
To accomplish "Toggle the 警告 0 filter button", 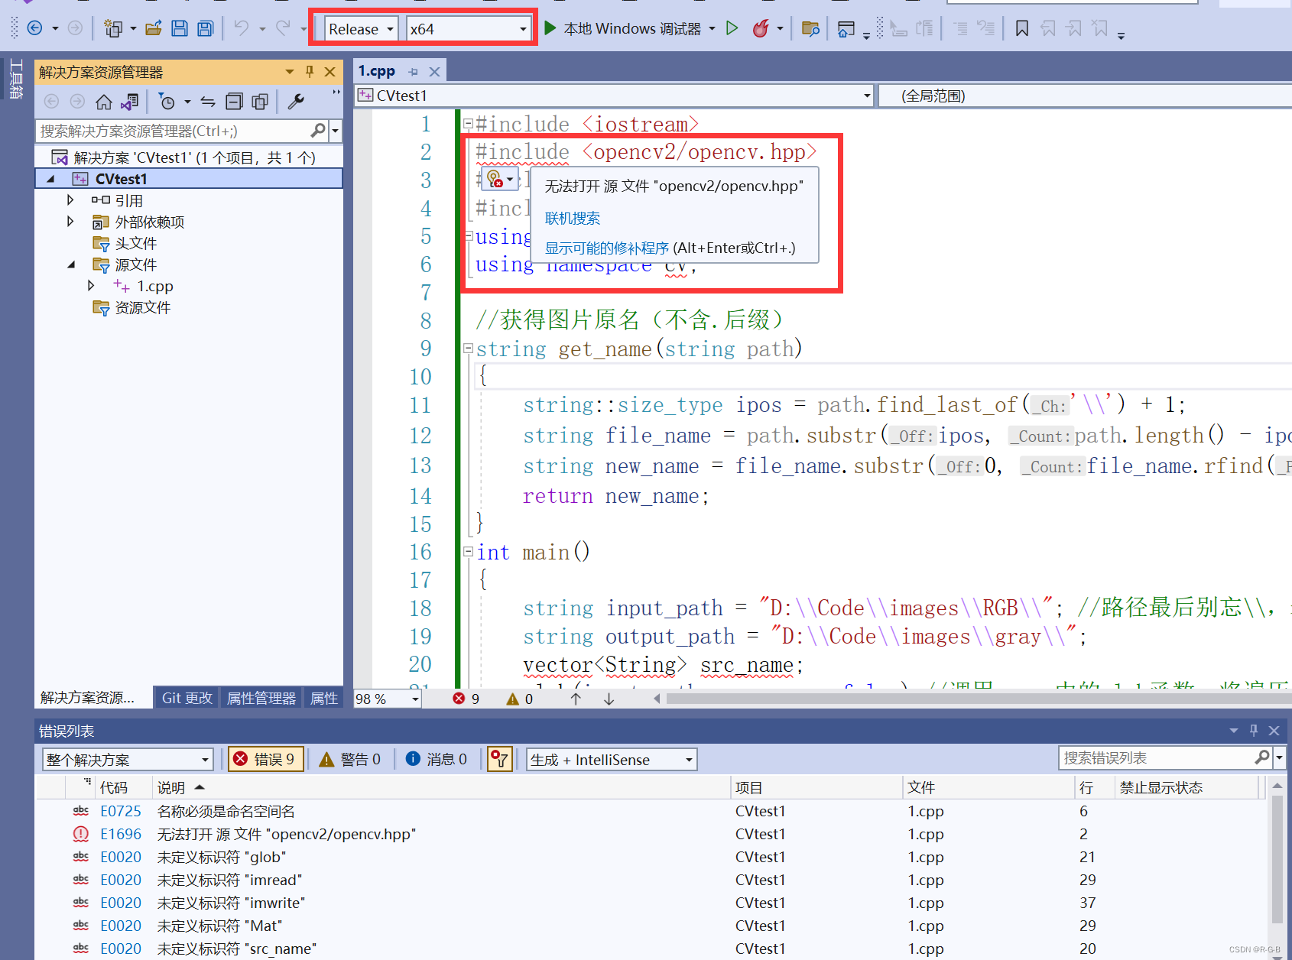I will [350, 758].
